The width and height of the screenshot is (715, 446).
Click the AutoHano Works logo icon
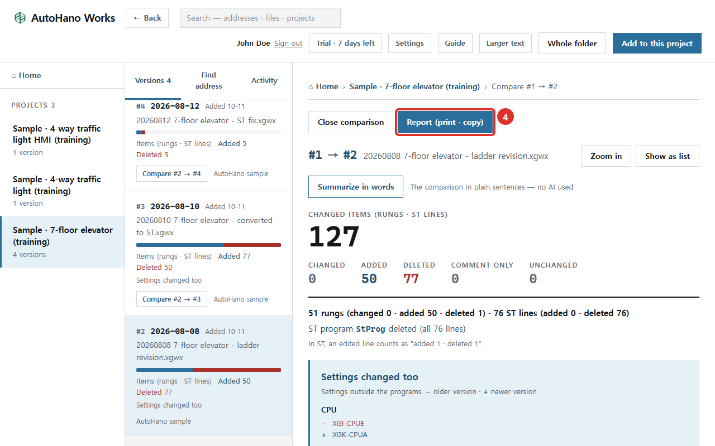pyautogui.click(x=20, y=18)
